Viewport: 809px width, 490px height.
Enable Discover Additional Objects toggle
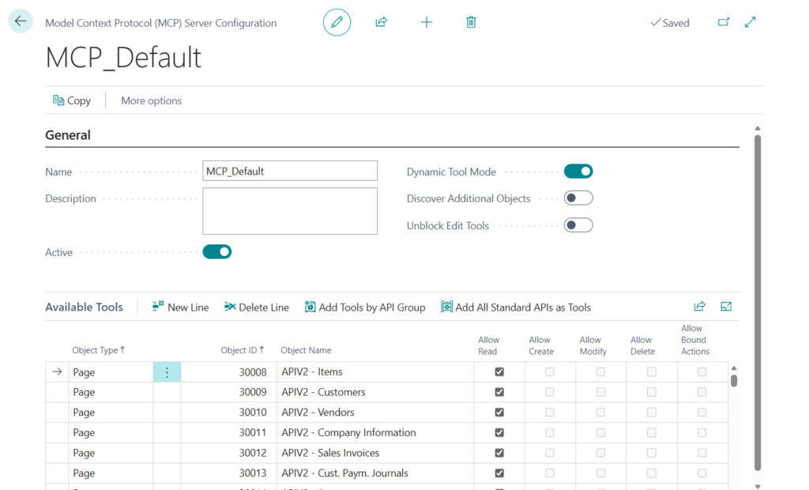[x=578, y=198]
